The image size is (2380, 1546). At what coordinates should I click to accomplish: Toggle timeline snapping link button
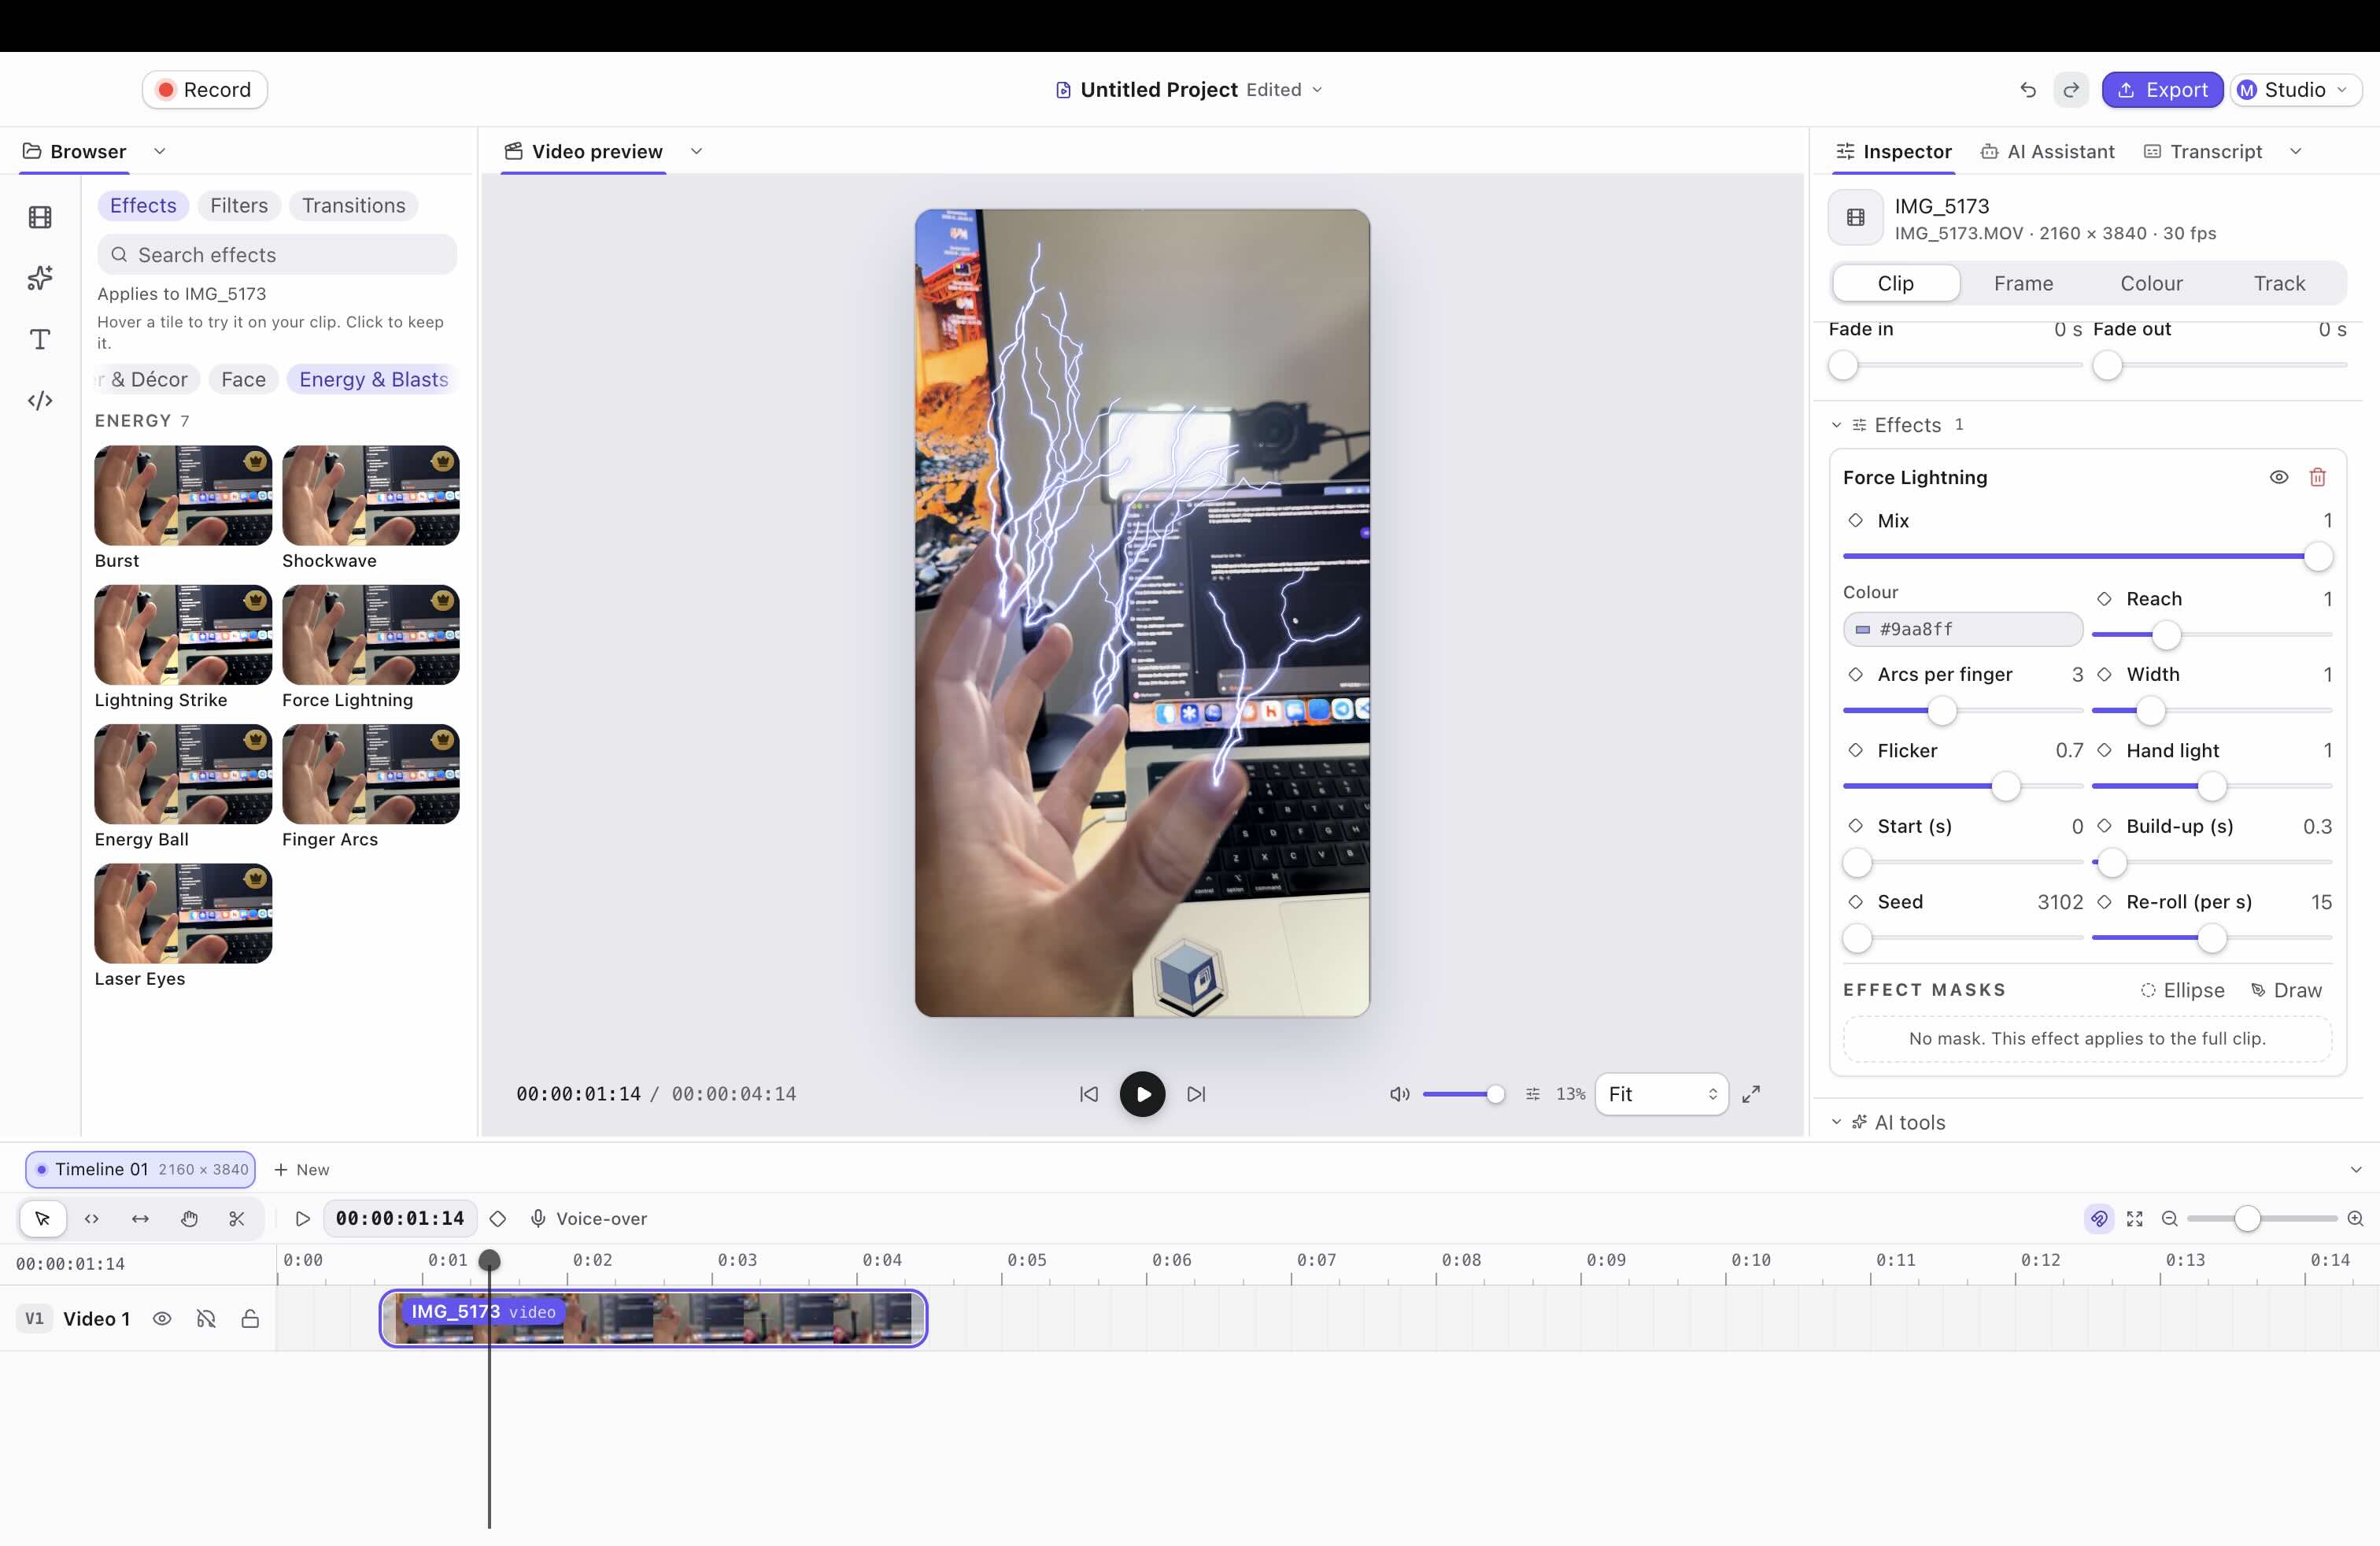pos(2099,1218)
